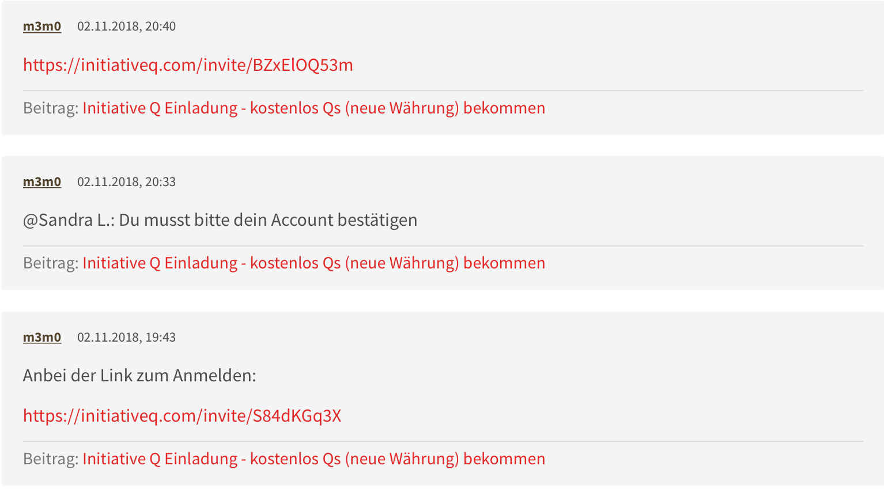Open the invite link ending in S84dKGq3X

coord(182,416)
